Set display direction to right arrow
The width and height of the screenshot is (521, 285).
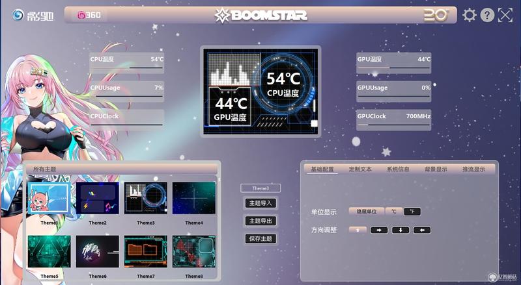(x=379, y=230)
